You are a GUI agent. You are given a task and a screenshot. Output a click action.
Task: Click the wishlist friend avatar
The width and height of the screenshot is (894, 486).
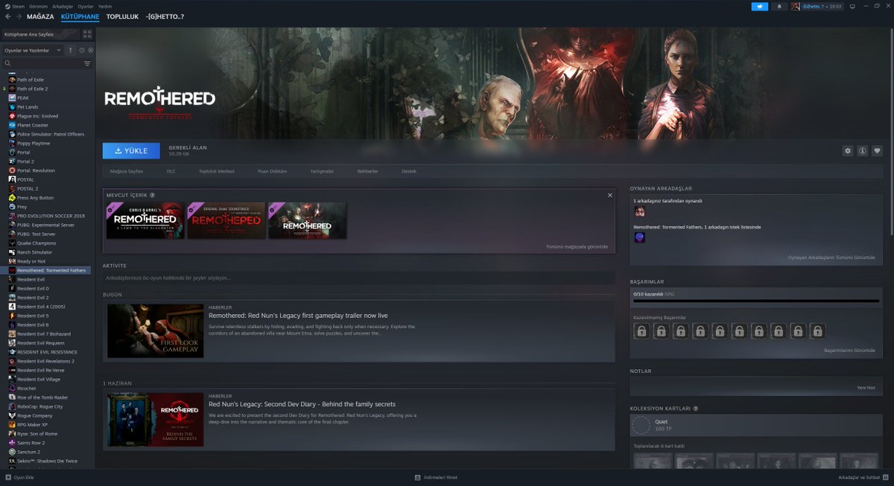(639, 237)
